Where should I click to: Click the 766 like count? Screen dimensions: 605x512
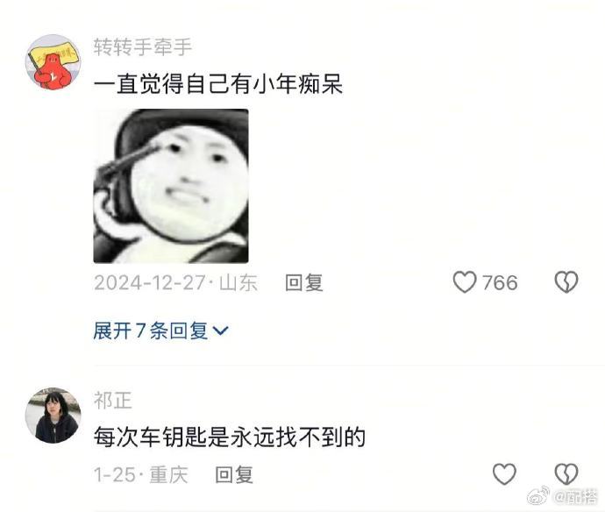(500, 283)
